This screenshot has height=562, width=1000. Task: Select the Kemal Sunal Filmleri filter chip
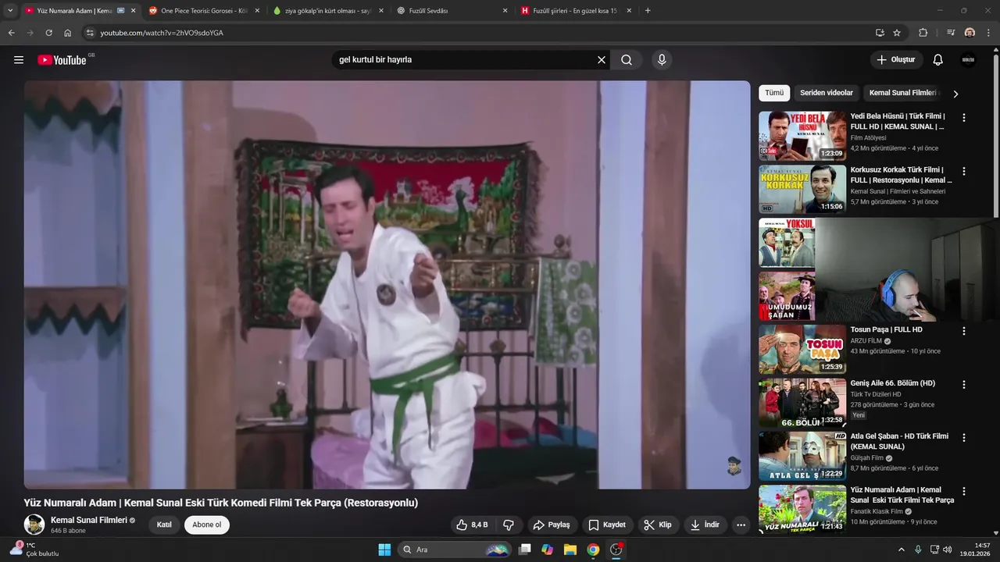pos(902,93)
